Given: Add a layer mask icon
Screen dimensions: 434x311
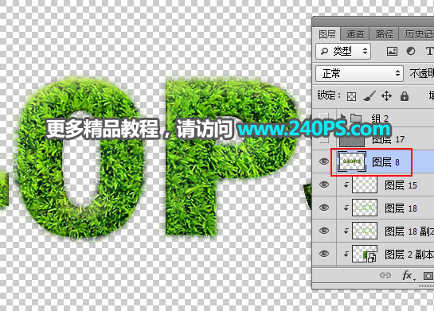Looking at the screenshot, I should click(428, 276).
